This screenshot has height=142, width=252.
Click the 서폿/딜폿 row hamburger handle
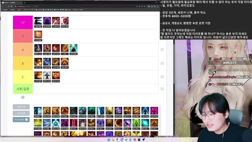tap(162, 89)
